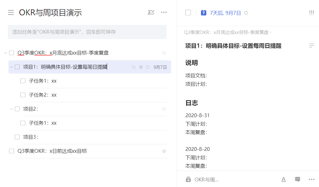The width and height of the screenshot is (319, 187).
Task: Collapse the first Q3季度OKR parent task
Action: 5,53
